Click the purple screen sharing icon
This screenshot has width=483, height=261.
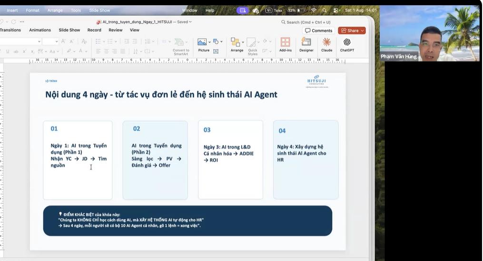243,10
